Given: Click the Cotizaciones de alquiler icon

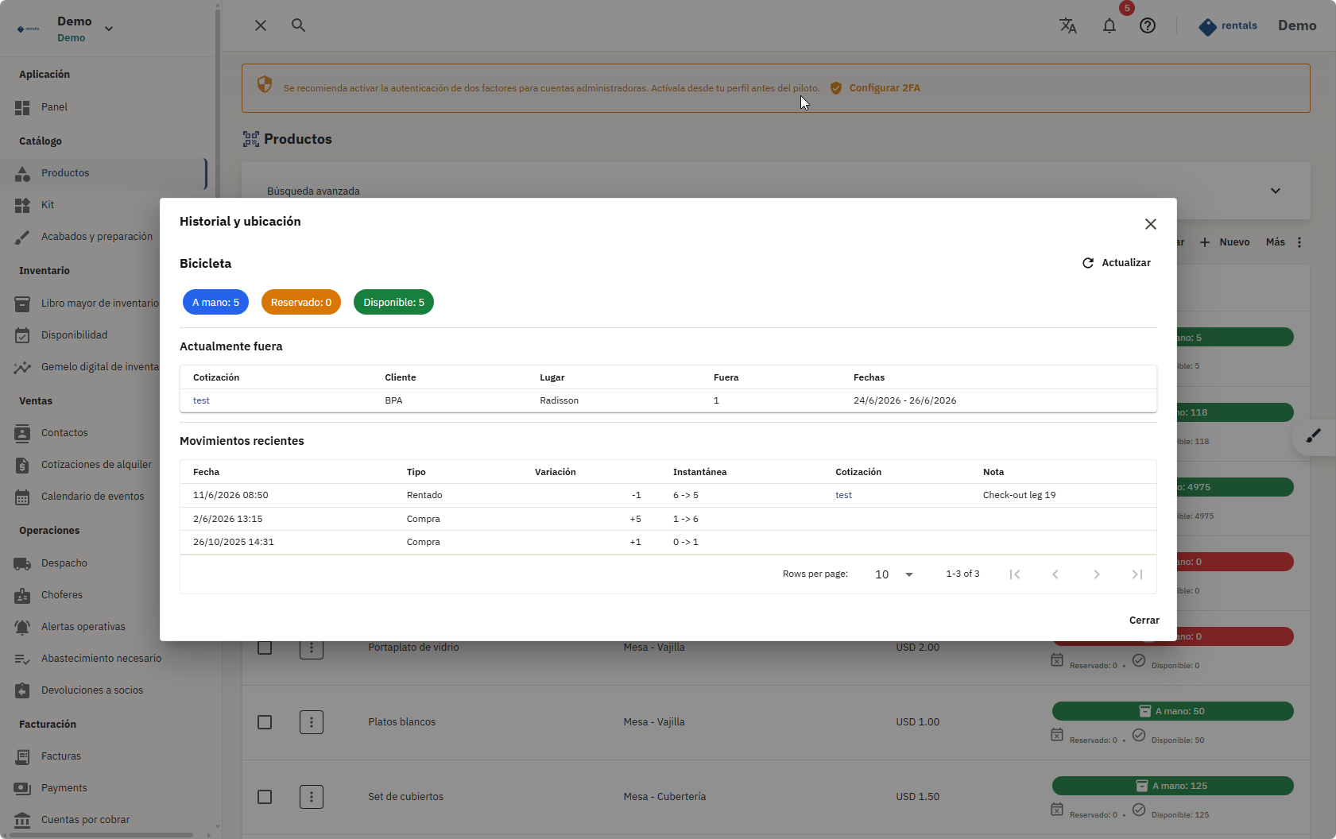Looking at the screenshot, I should (22, 465).
